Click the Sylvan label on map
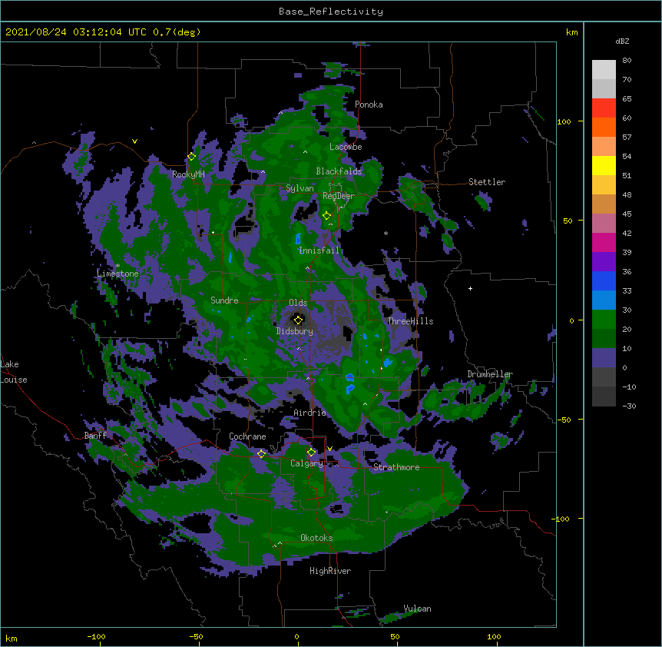The width and height of the screenshot is (662, 647). 300,188
